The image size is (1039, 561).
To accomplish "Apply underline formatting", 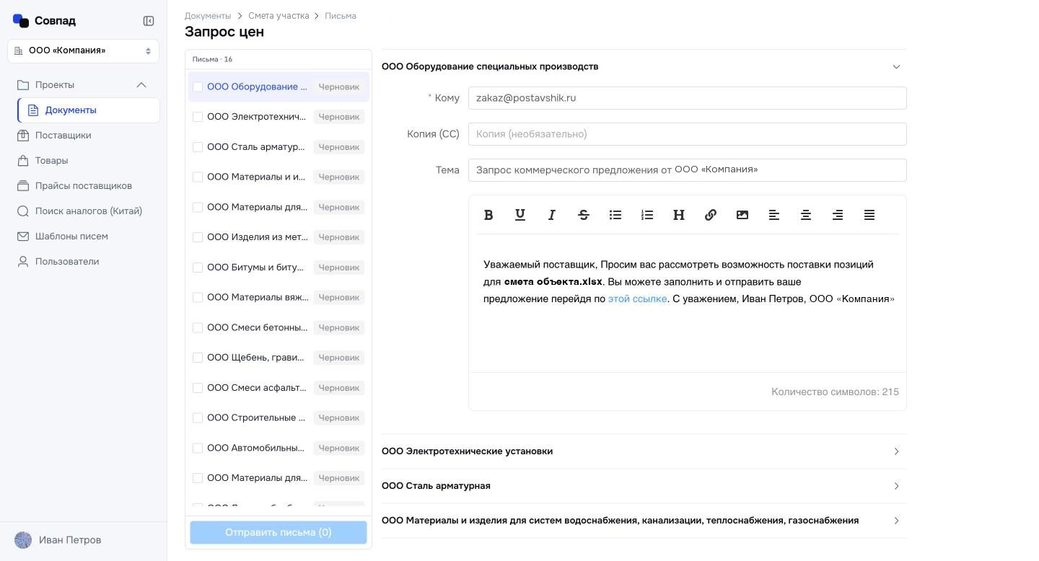I will 520,215.
